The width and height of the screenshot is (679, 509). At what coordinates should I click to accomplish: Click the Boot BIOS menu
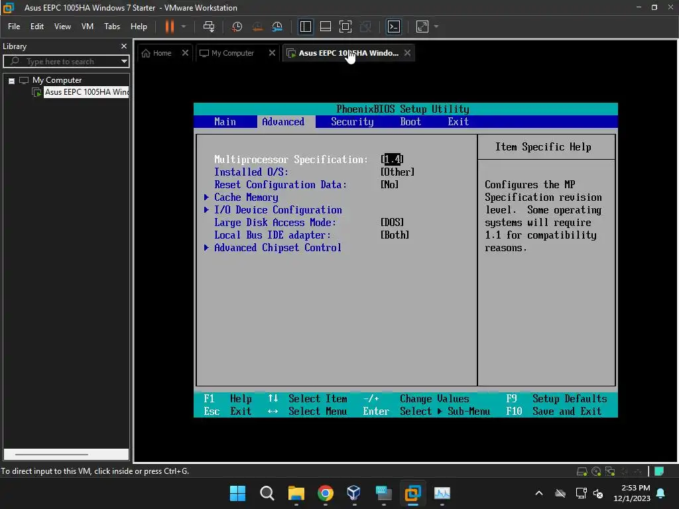[410, 122]
